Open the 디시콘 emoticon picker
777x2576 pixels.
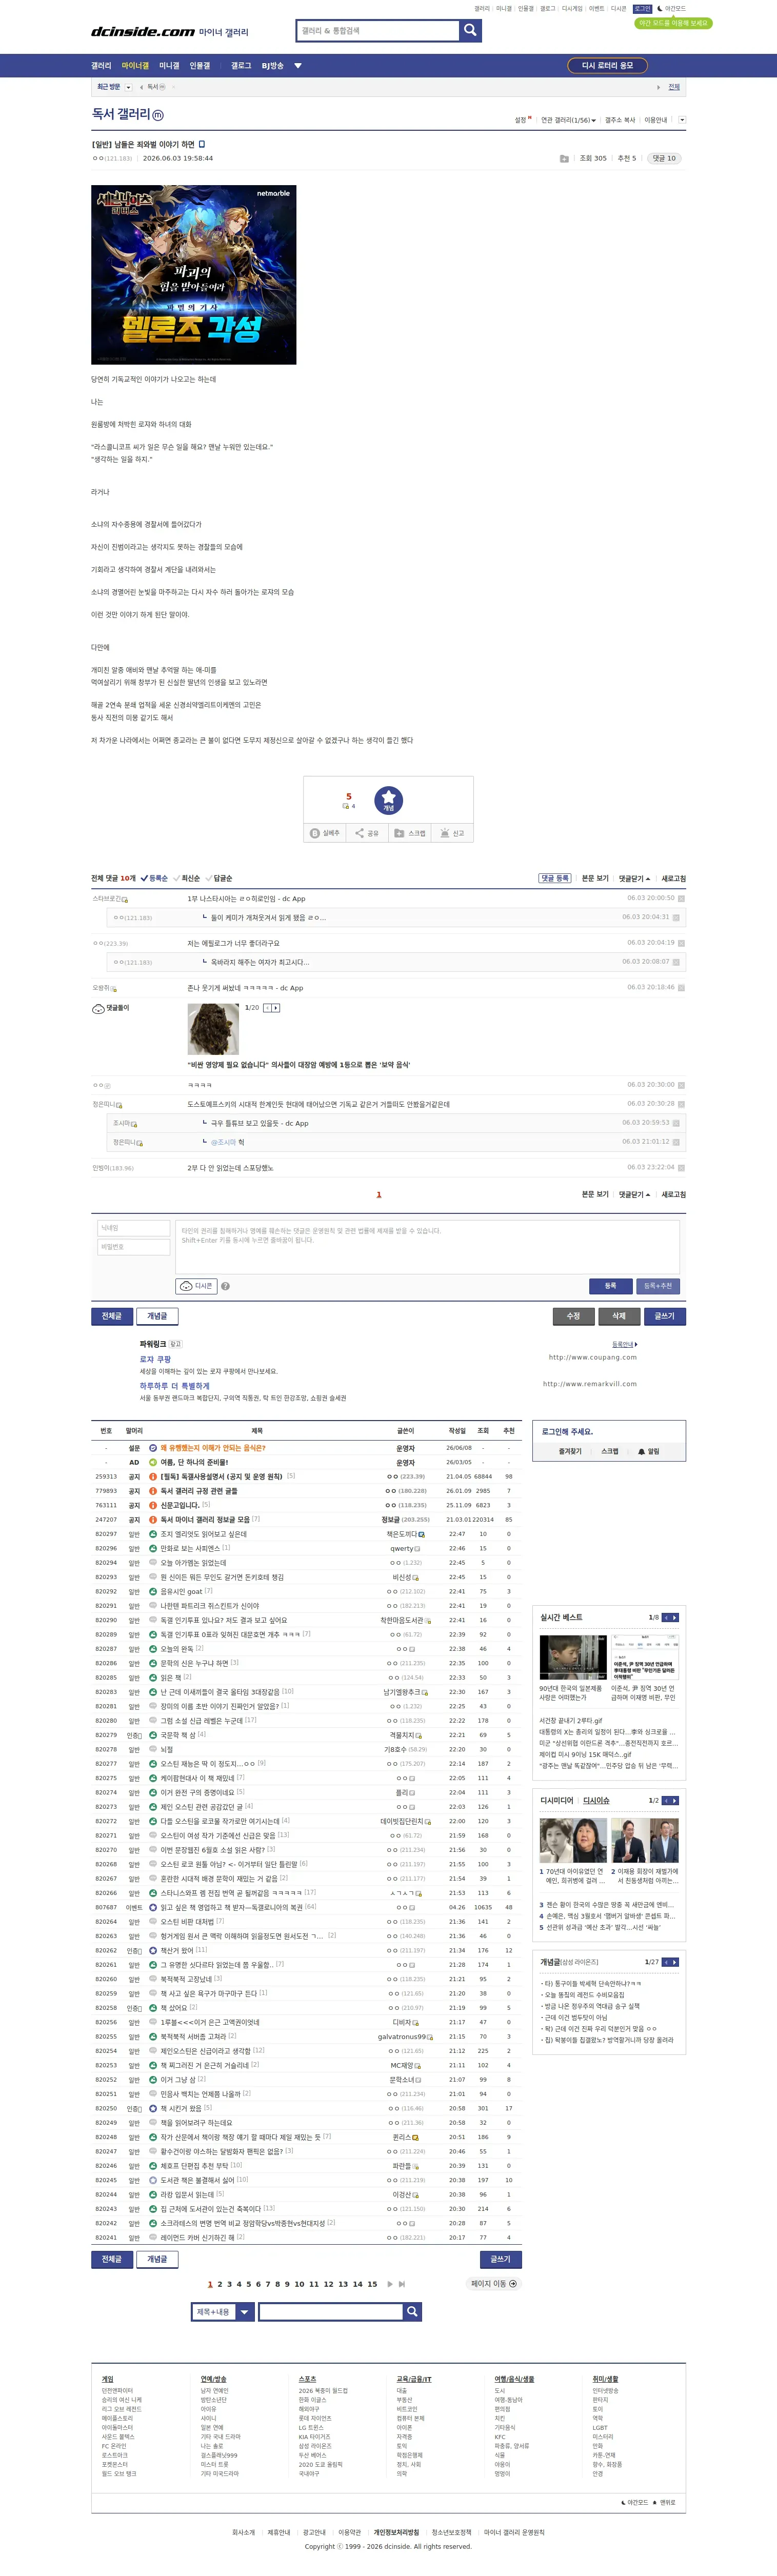[x=197, y=1286]
